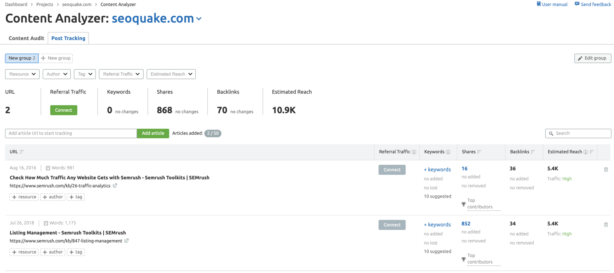Delete the Traffic Analytics article row

click(605, 170)
